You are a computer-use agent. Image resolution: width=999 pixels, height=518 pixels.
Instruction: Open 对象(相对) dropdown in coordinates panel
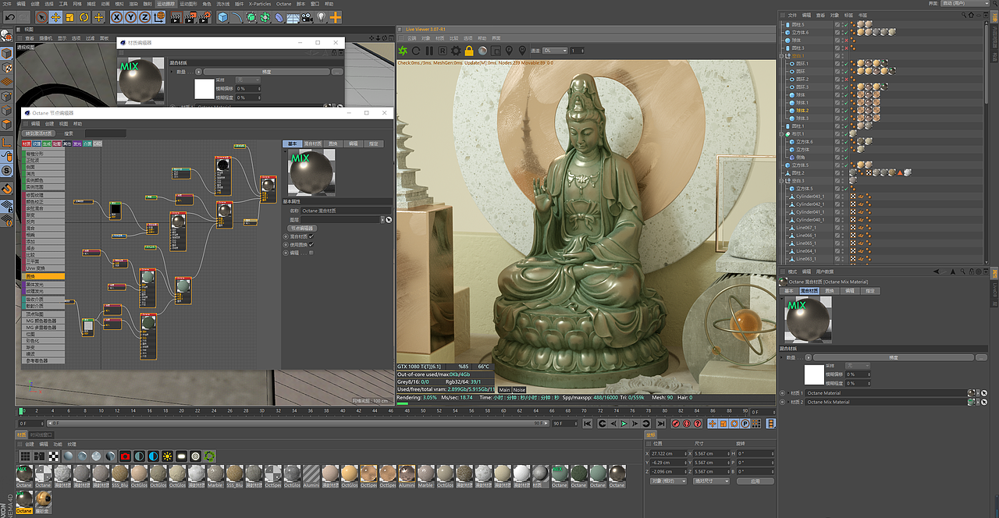click(x=668, y=481)
